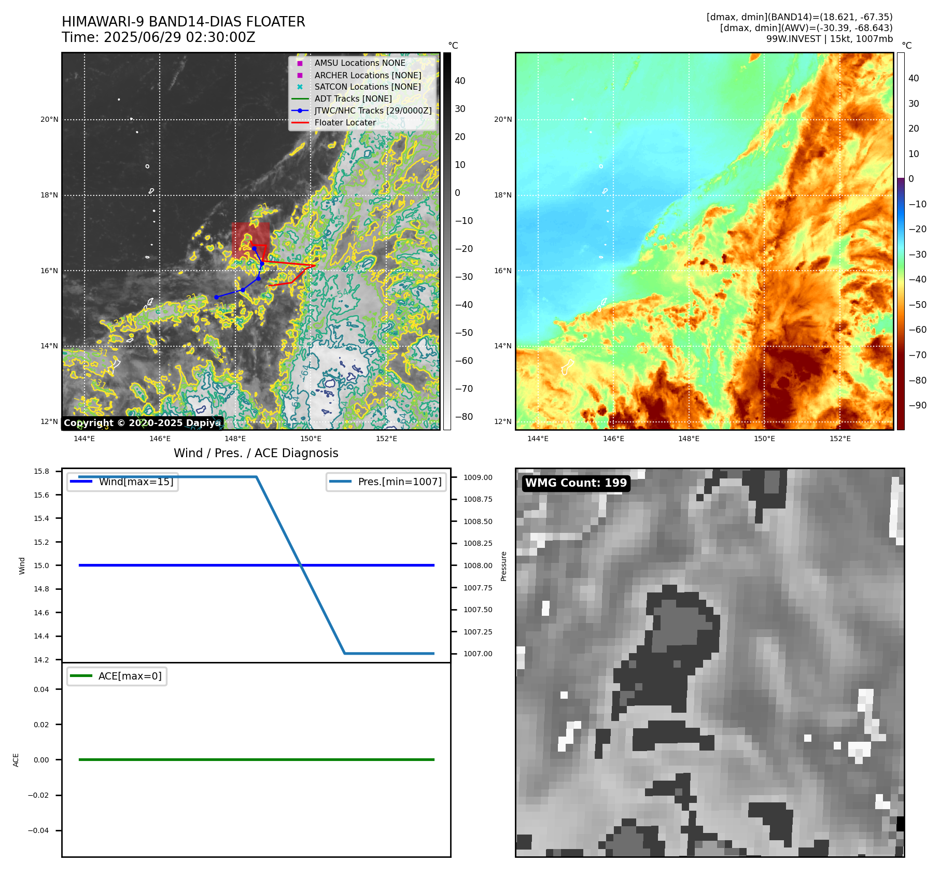Click the '-90' tick on the rainbow colorbar
Image resolution: width=940 pixels, height=876 pixels.
pyautogui.click(x=917, y=405)
